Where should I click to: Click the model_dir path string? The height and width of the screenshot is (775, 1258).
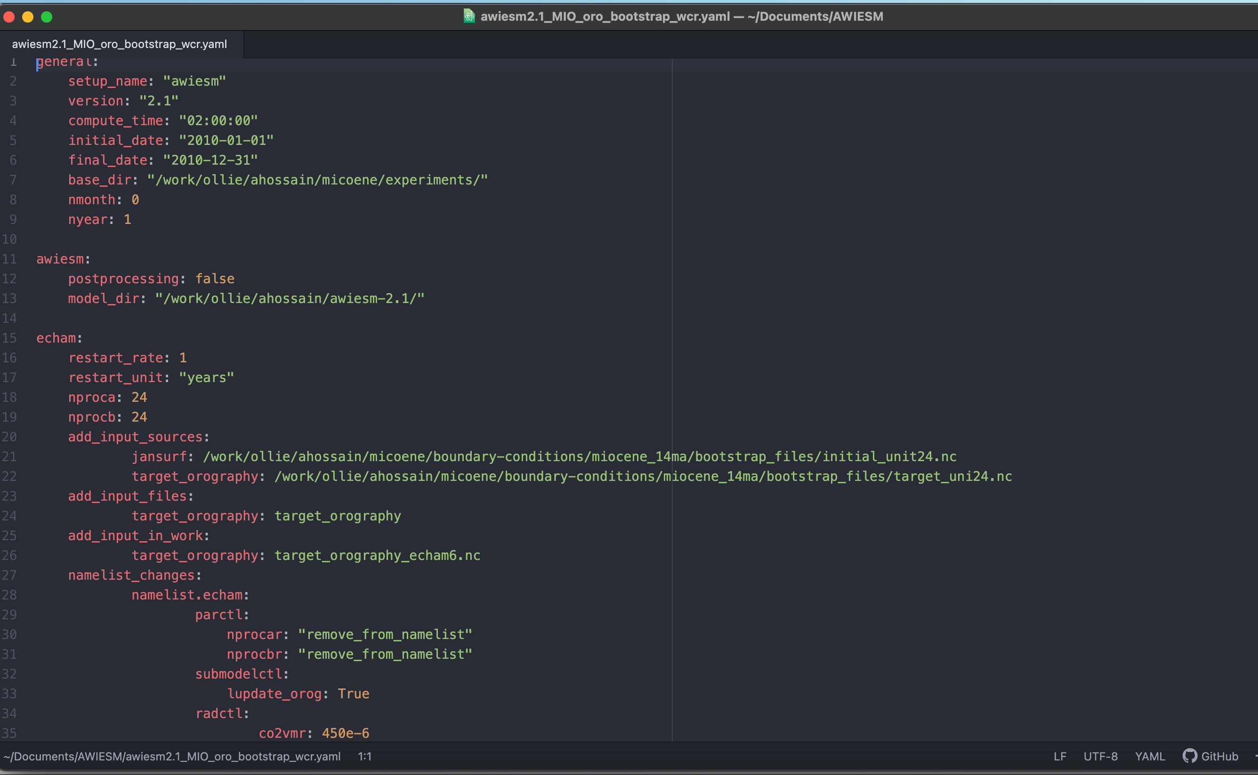[x=289, y=298]
